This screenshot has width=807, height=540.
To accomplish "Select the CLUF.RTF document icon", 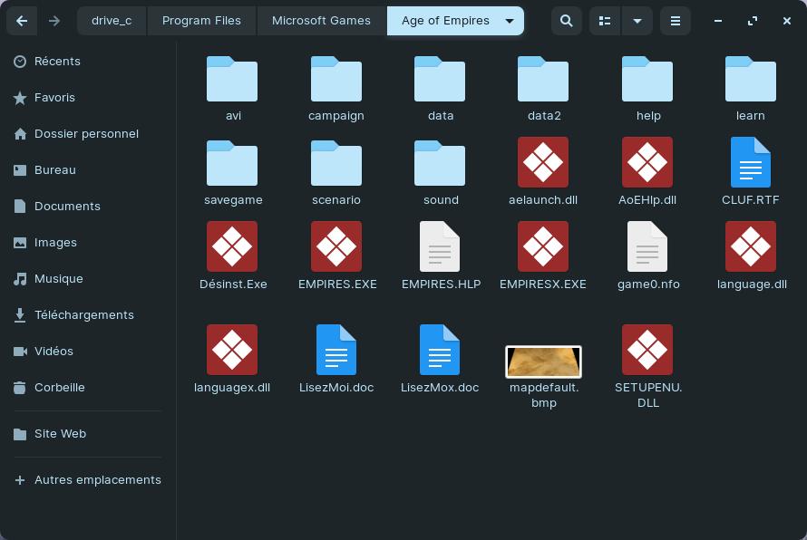I will tap(751, 162).
